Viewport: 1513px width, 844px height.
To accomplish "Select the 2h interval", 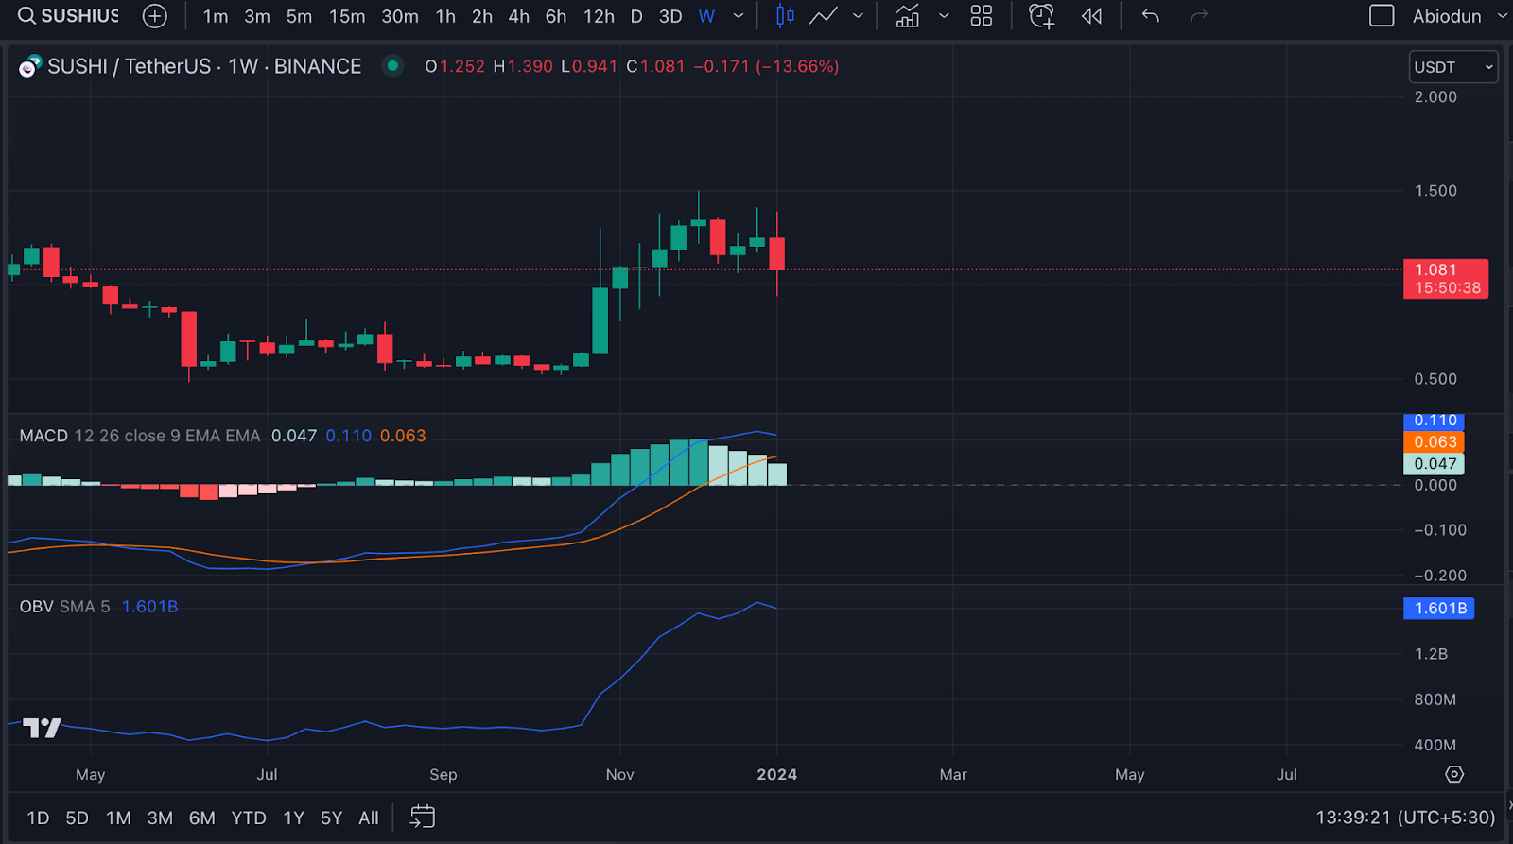I will point(482,16).
